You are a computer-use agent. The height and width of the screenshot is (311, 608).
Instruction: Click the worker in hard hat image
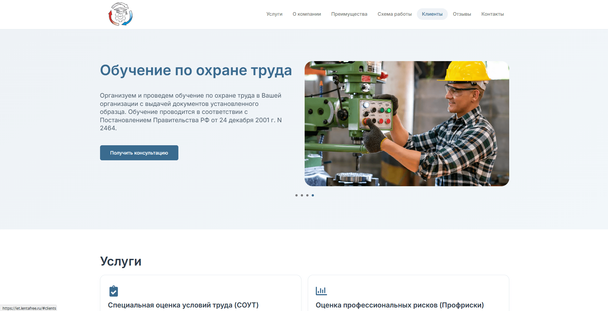click(407, 124)
